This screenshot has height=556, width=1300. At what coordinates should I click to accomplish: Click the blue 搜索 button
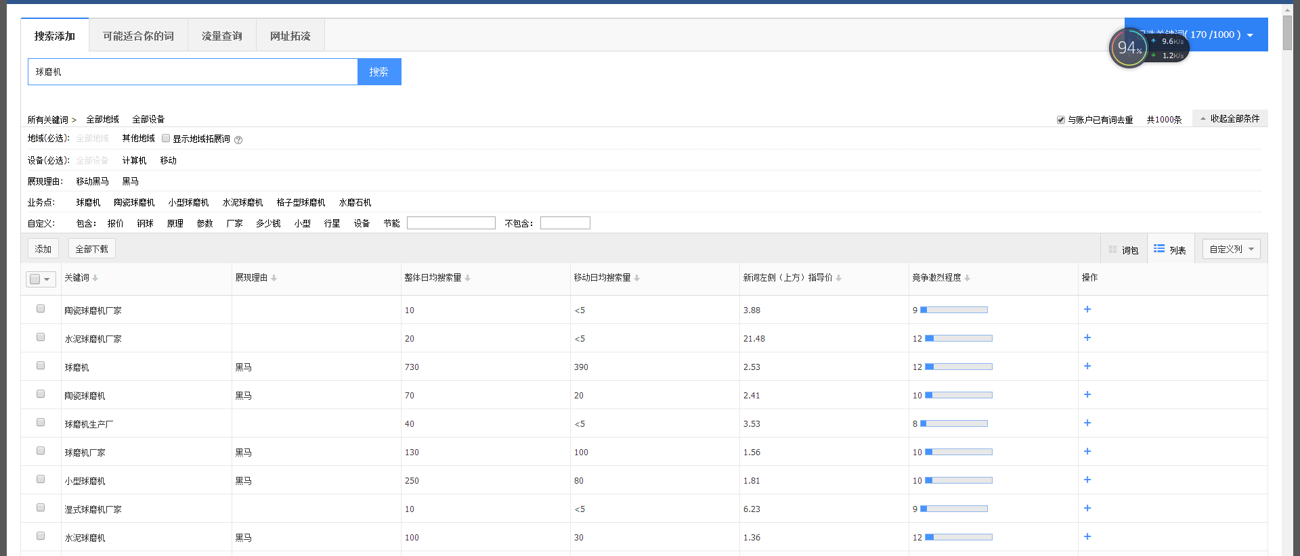(x=378, y=72)
